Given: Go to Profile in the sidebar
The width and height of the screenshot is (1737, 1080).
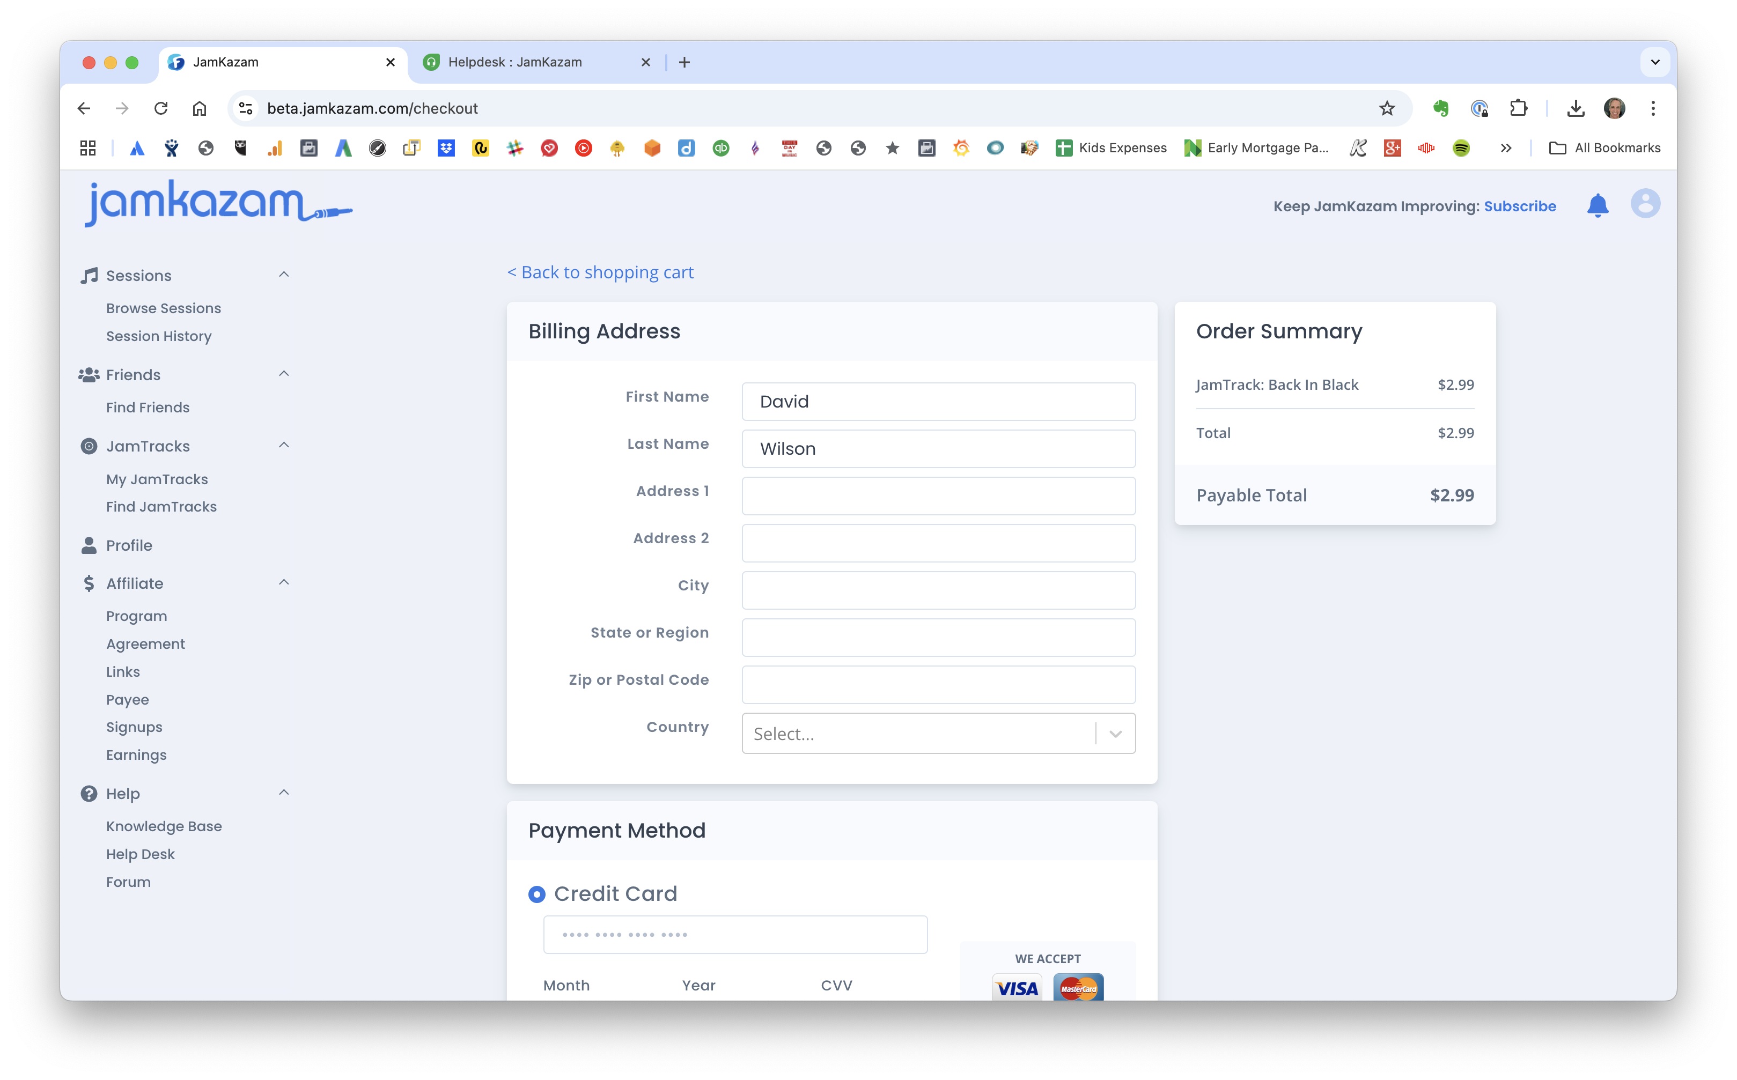Looking at the screenshot, I should [129, 545].
